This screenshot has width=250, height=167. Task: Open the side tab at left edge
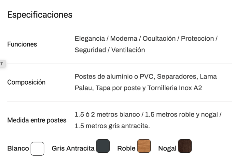pyautogui.click(x=3, y=64)
